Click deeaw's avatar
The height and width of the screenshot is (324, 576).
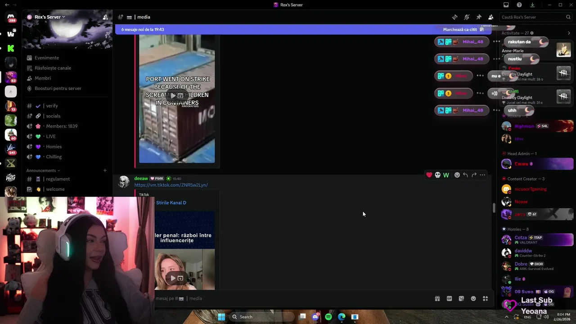click(124, 181)
